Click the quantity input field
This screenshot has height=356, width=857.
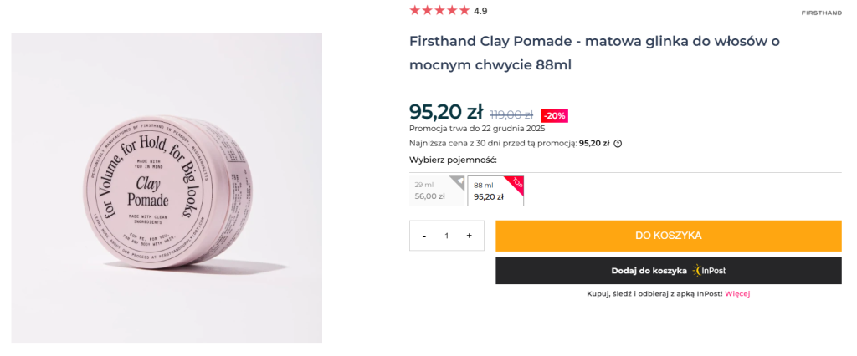(446, 236)
